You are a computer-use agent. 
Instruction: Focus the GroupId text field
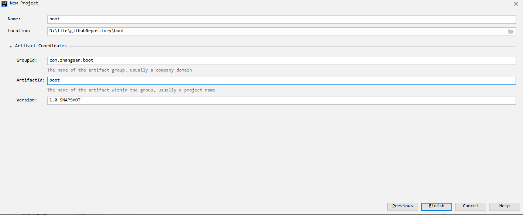[x=281, y=61]
